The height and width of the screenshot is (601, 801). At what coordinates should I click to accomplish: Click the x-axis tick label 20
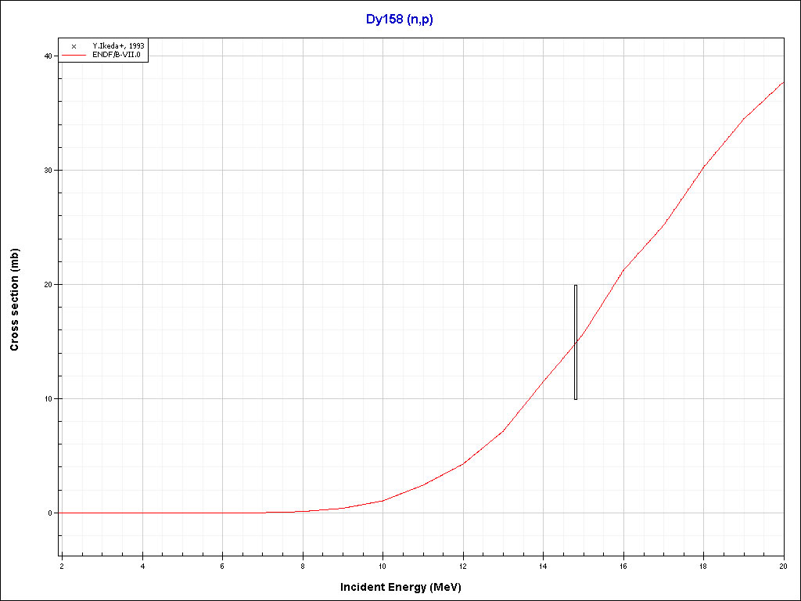[783, 565]
